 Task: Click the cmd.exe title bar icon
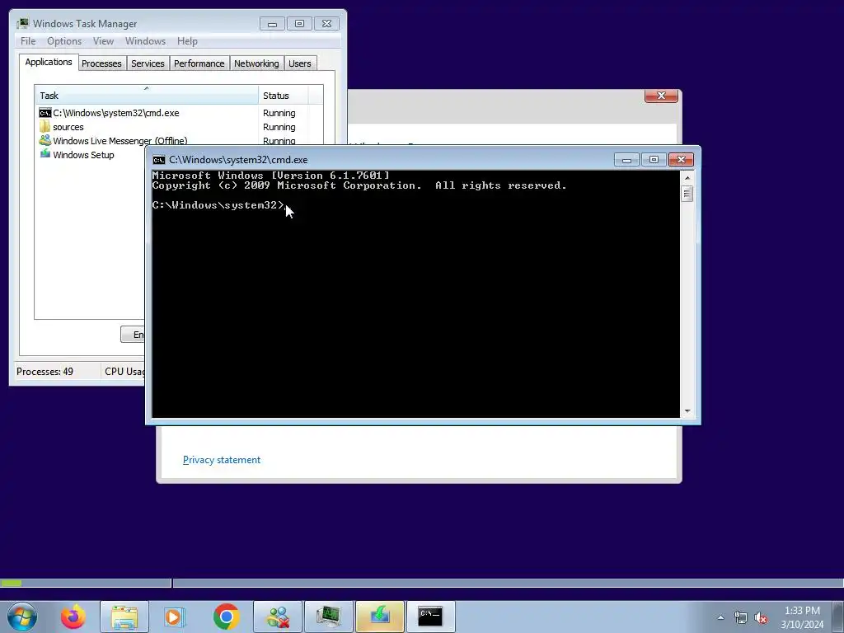pos(159,160)
